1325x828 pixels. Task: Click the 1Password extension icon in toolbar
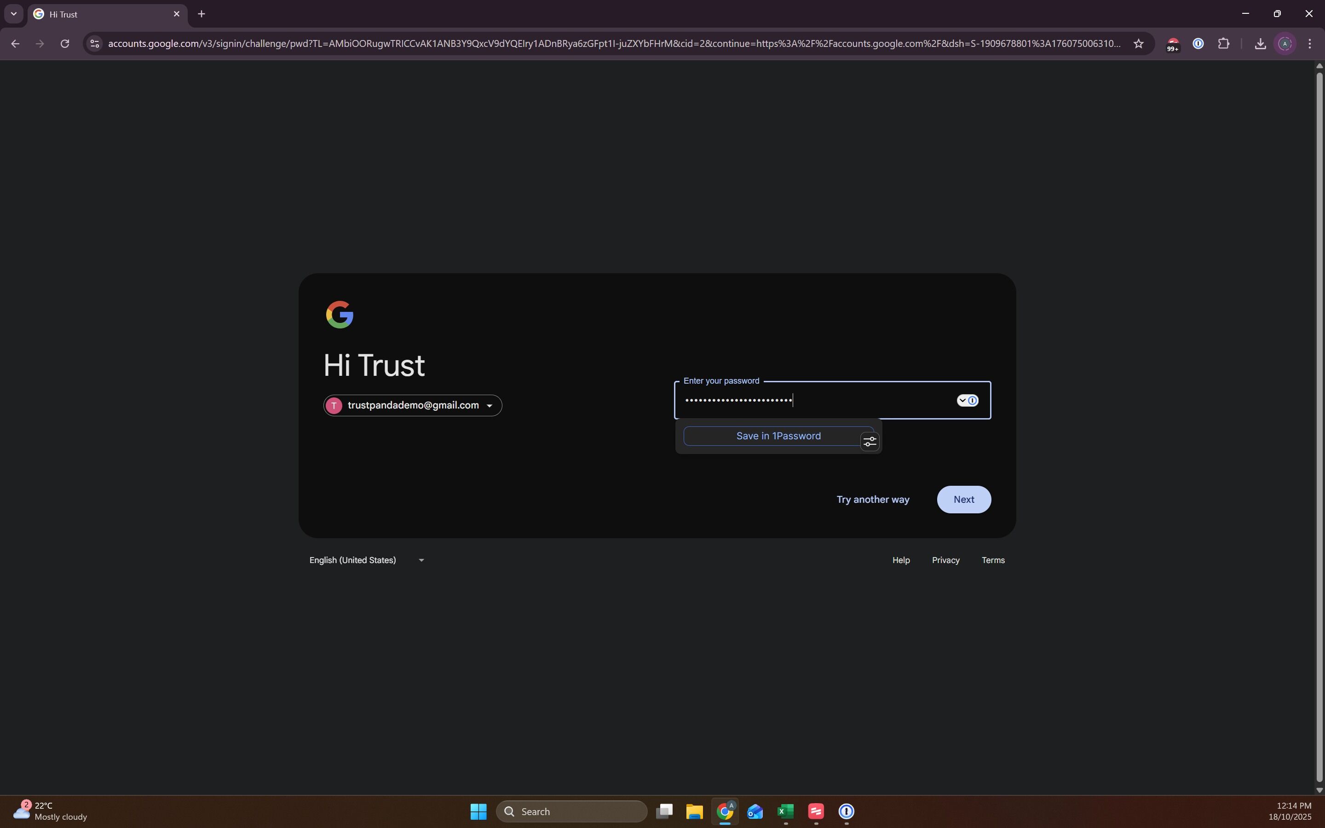(1198, 44)
